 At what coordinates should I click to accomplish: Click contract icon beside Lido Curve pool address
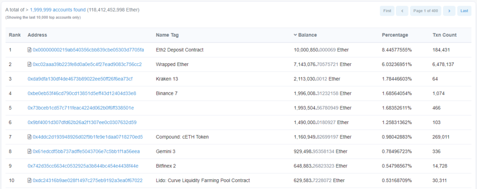30,180
